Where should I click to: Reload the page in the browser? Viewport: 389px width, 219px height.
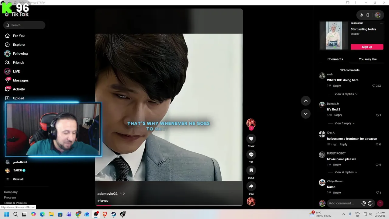(x=15, y=2)
